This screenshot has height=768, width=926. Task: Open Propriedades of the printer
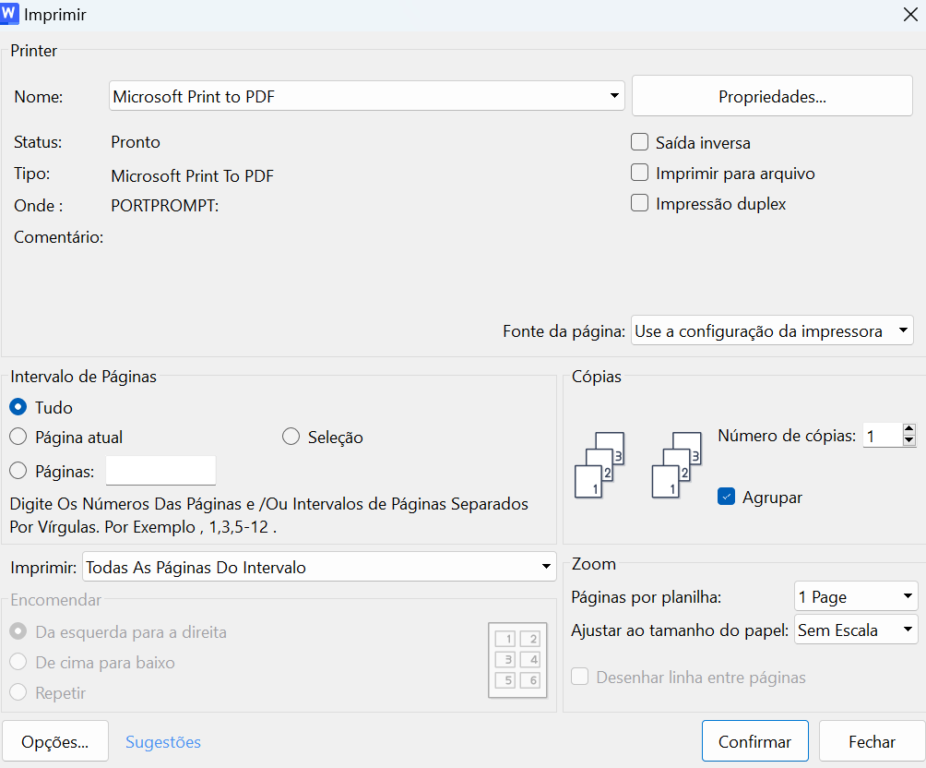(x=772, y=95)
